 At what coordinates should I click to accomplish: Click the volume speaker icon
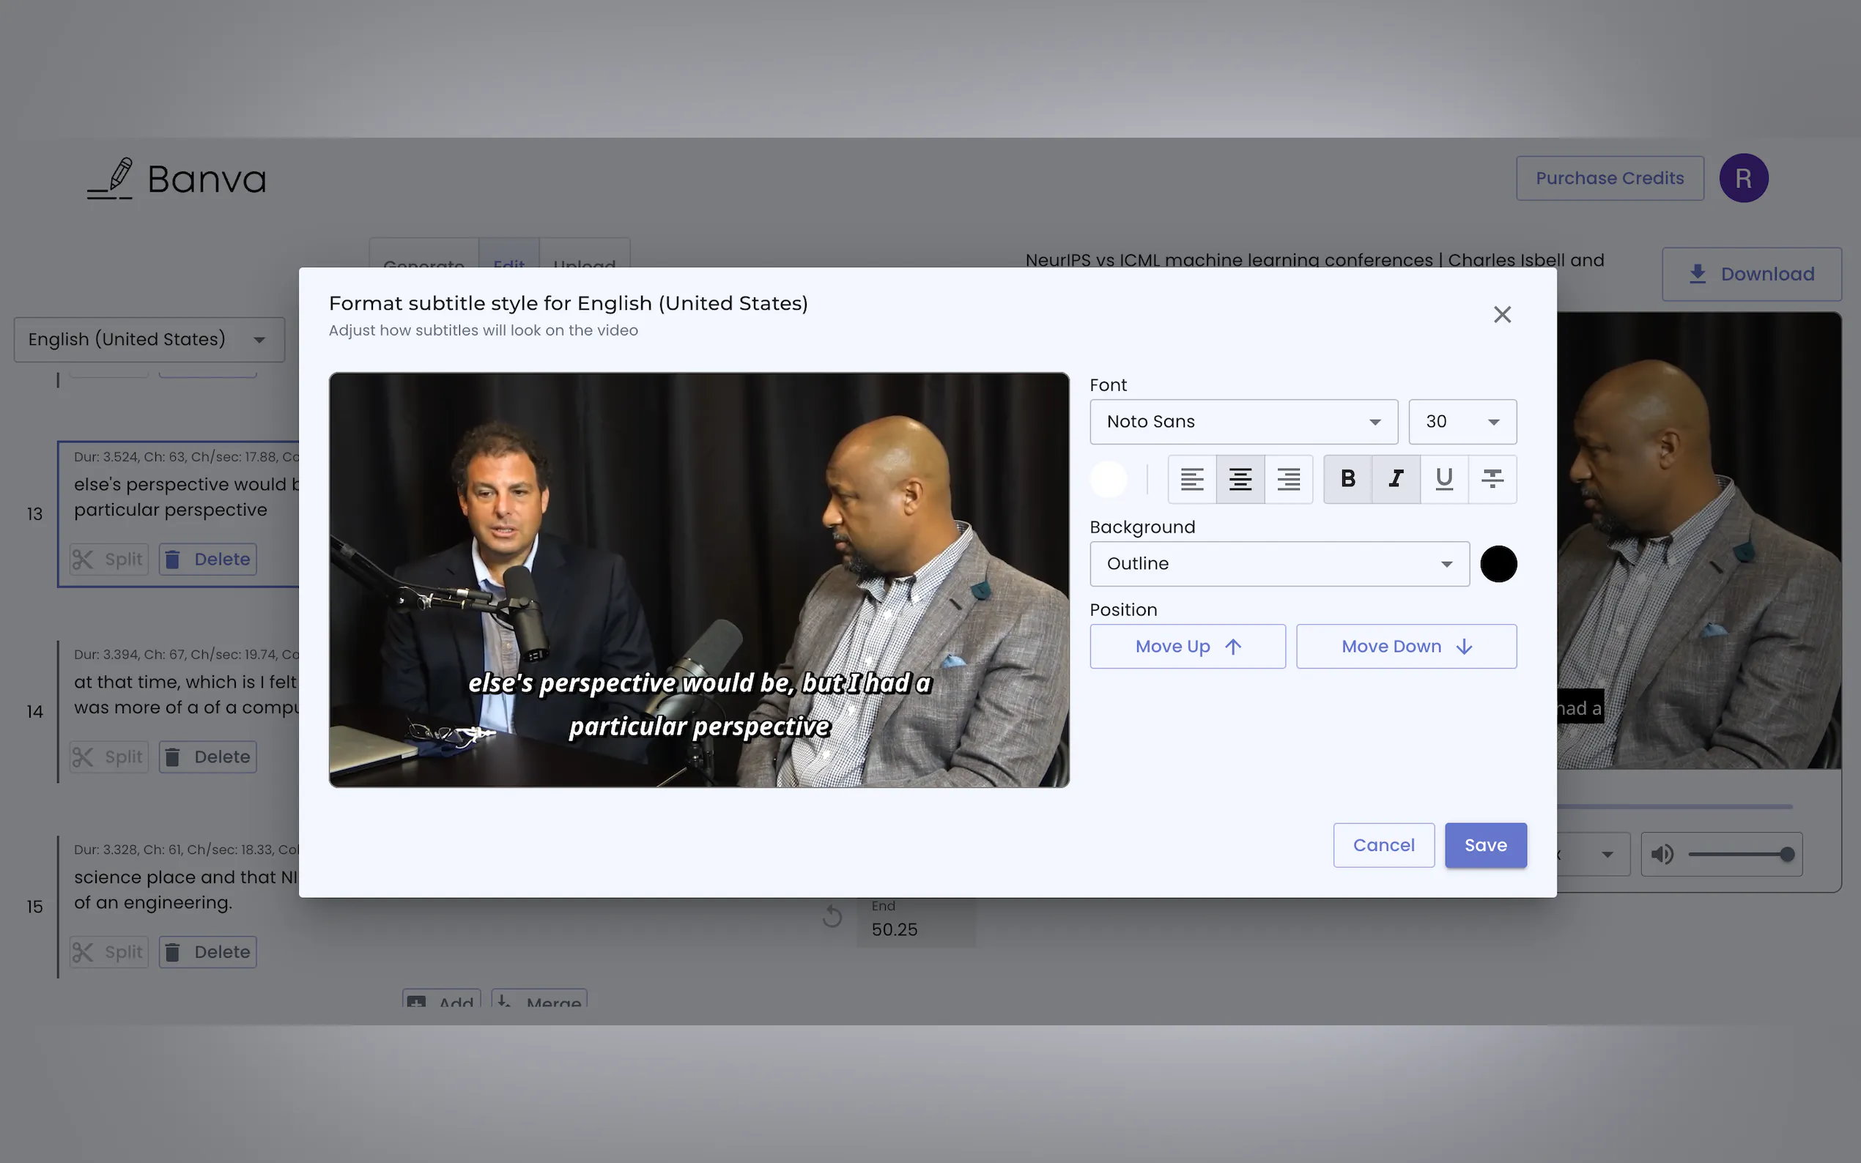(x=1662, y=855)
